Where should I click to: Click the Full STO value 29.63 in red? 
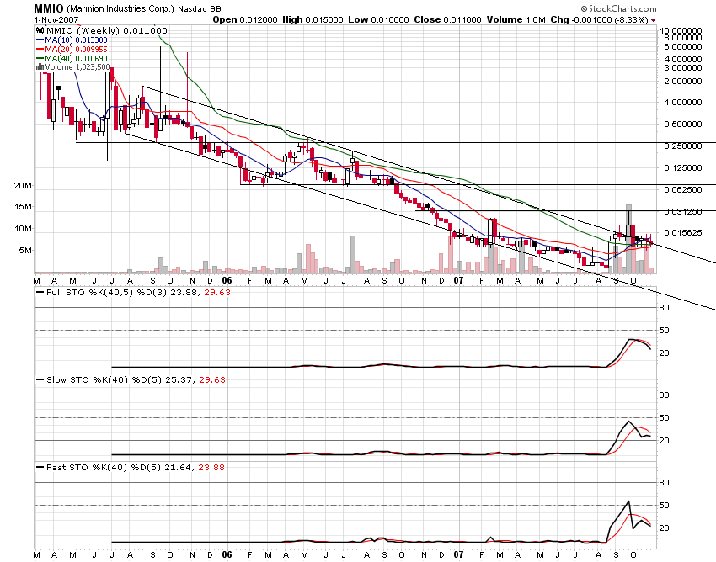pyautogui.click(x=216, y=292)
